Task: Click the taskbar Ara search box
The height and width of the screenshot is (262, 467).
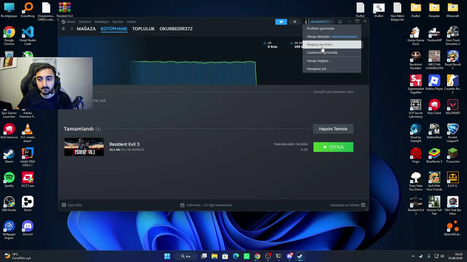Action: (x=186, y=256)
